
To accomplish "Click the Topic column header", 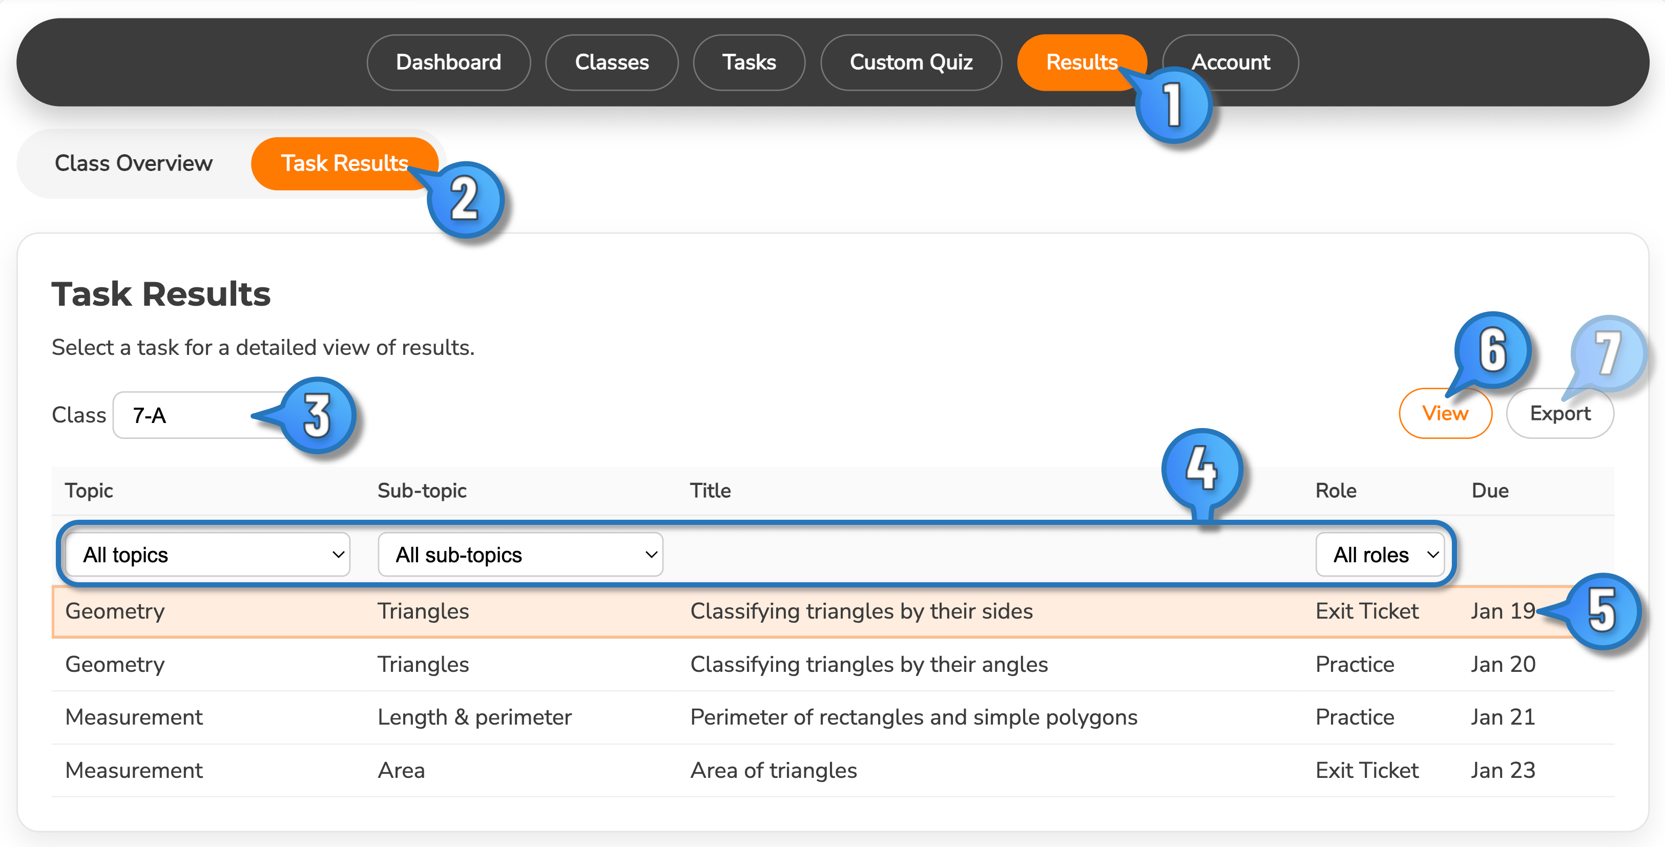I will click(89, 491).
